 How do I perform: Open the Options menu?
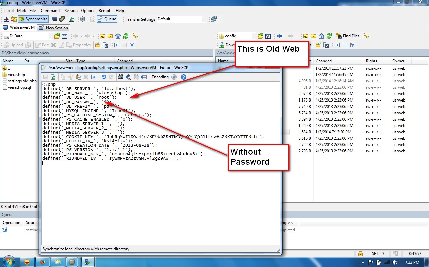[x=88, y=11]
